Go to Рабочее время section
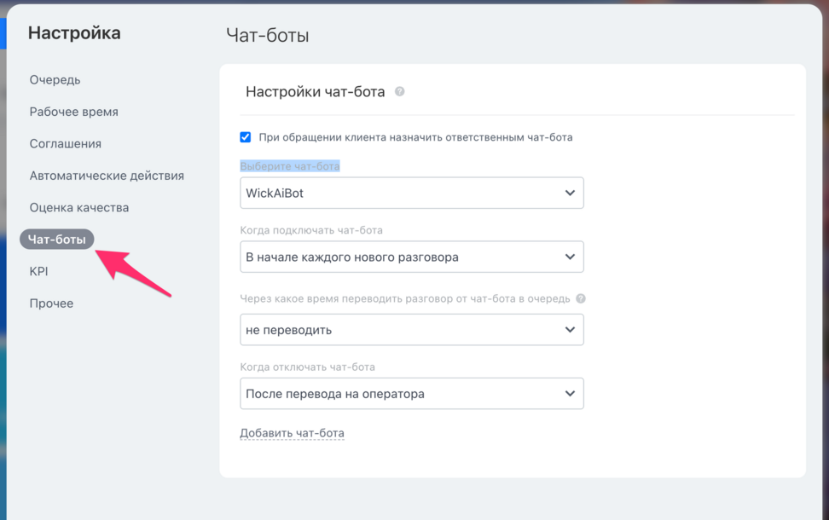829x520 pixels. pyautogui.click(x=74, y=112)
